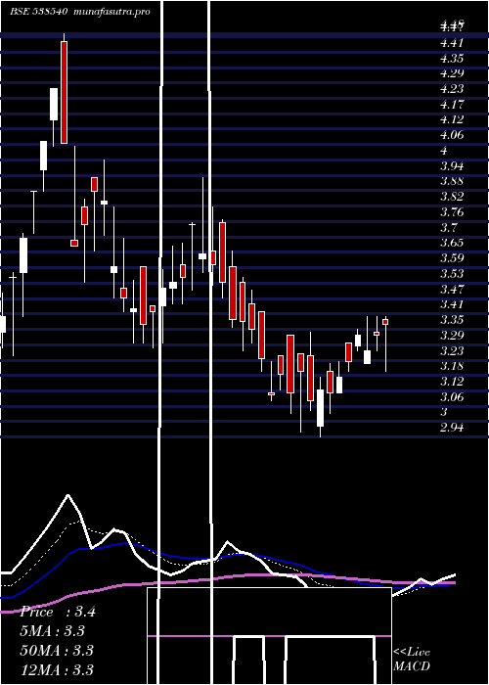489x685 pixels.
Task: Select the 3.82 price axis label
Action: 452,197
